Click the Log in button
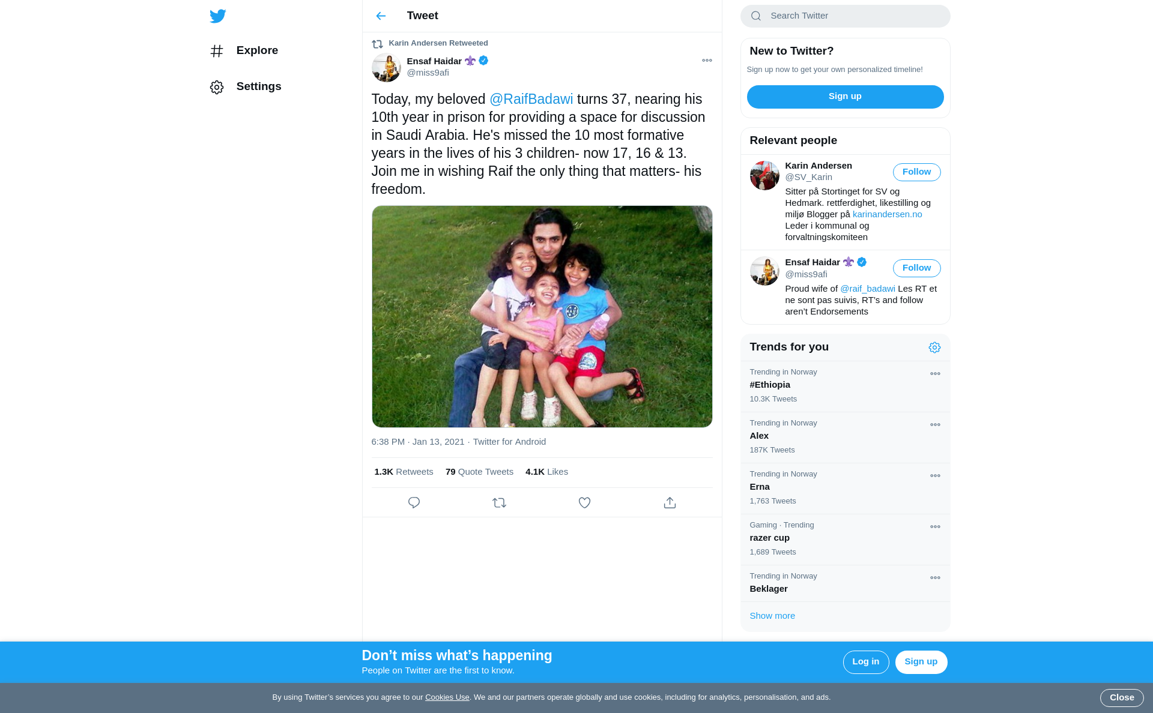 [x=865, y=662]
